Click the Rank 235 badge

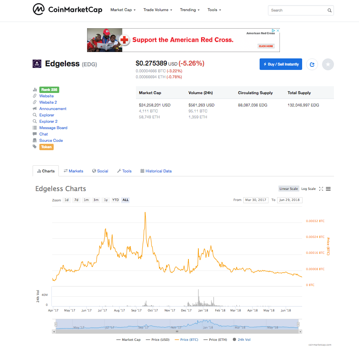[49, 90]
